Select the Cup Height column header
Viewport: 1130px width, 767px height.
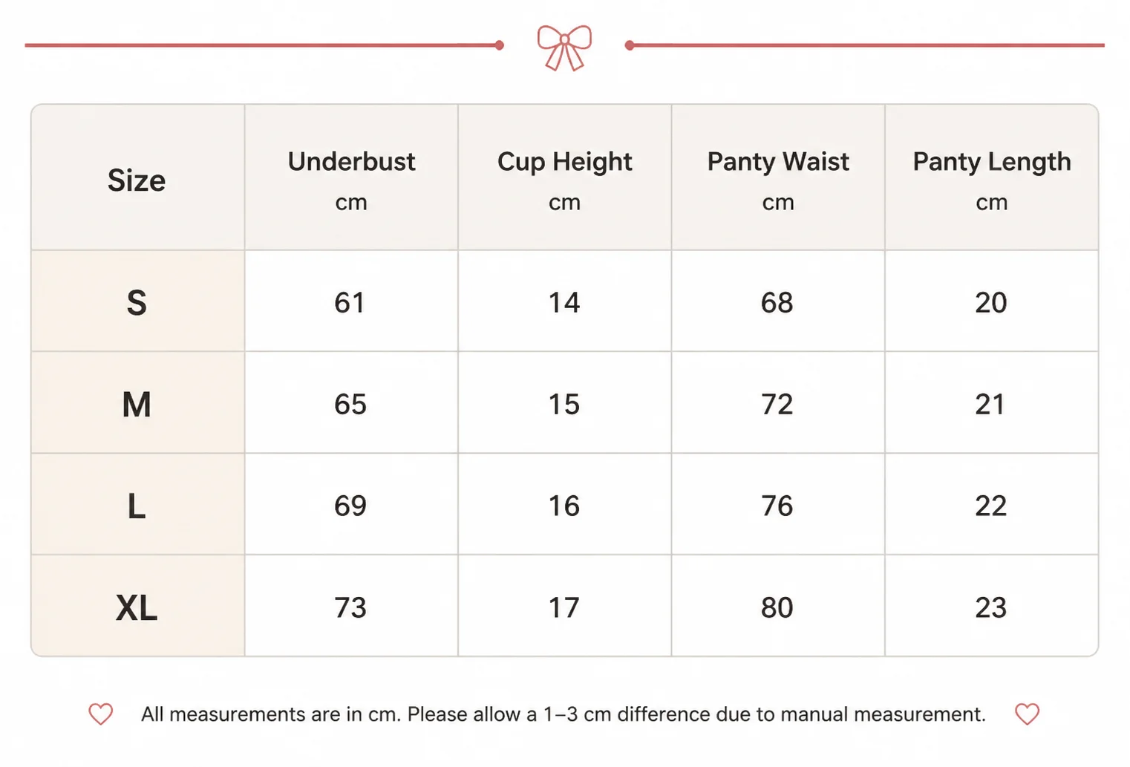[565, 177]
